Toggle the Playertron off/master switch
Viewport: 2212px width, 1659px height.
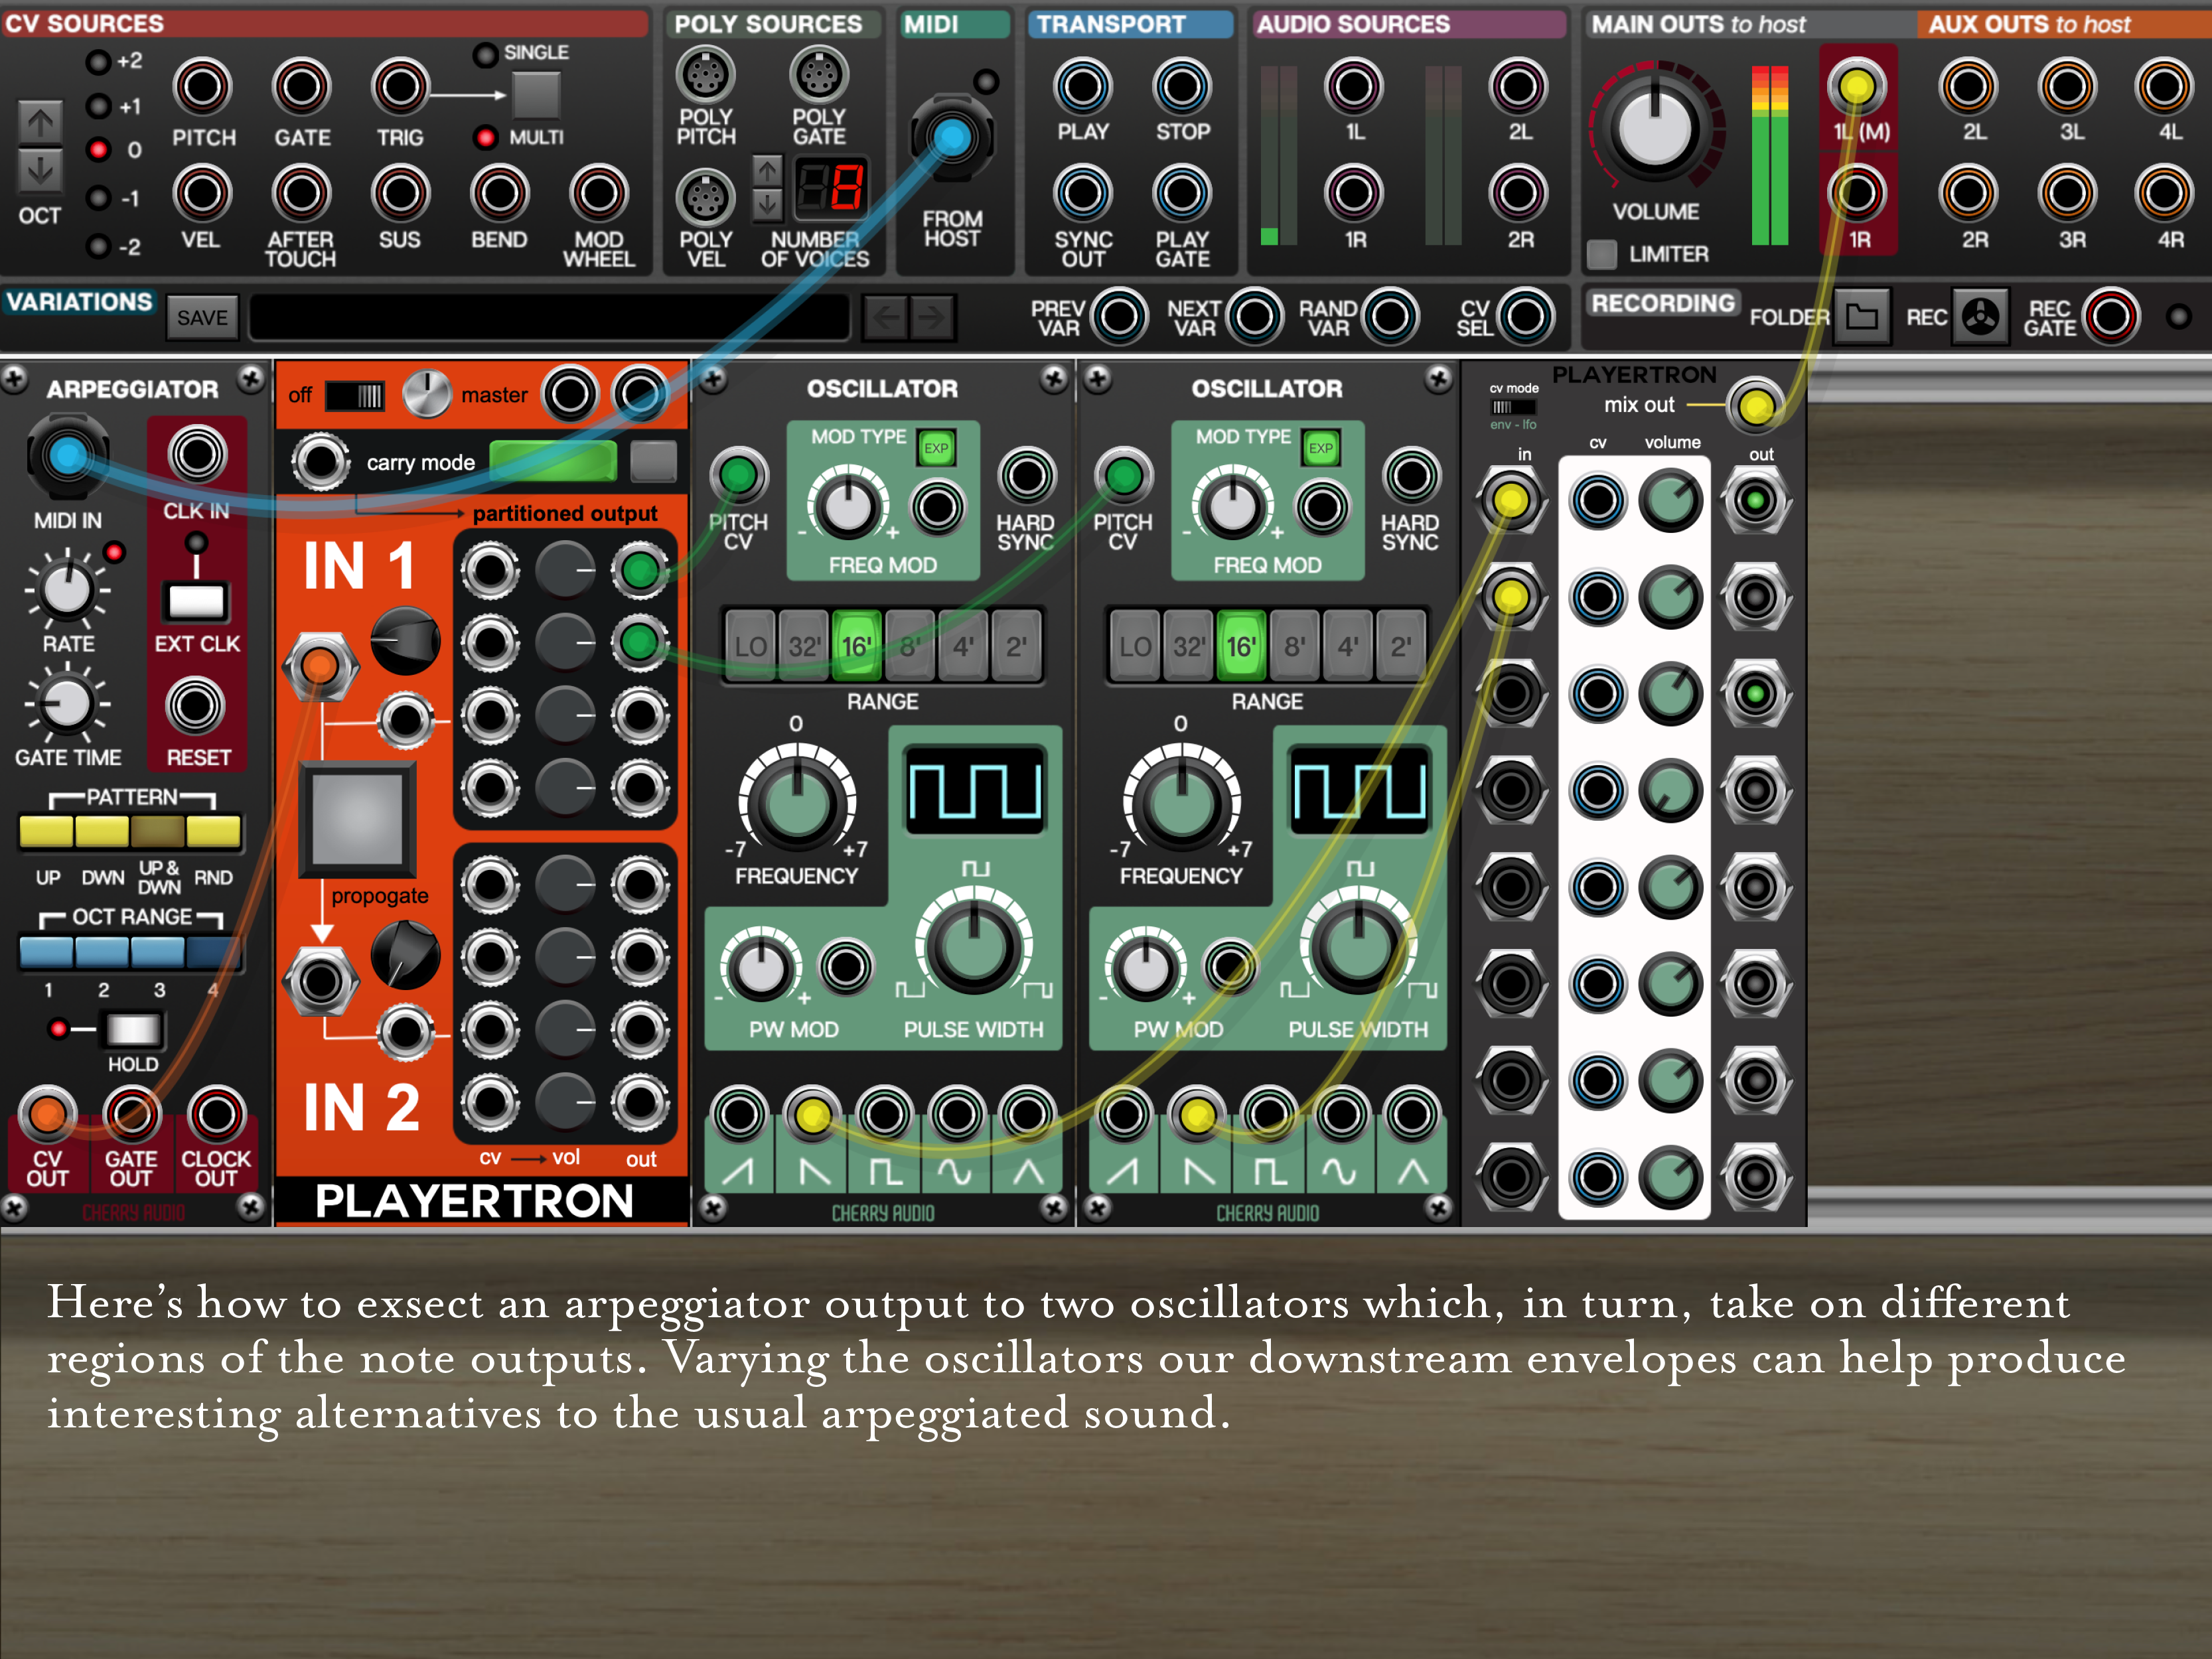pos(355,395)
